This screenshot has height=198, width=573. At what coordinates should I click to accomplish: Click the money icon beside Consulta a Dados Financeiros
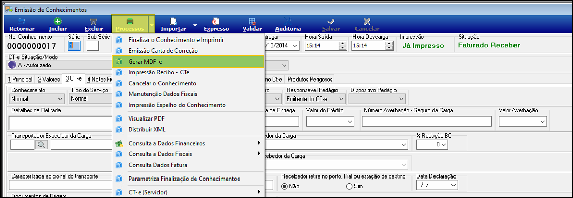118,143
